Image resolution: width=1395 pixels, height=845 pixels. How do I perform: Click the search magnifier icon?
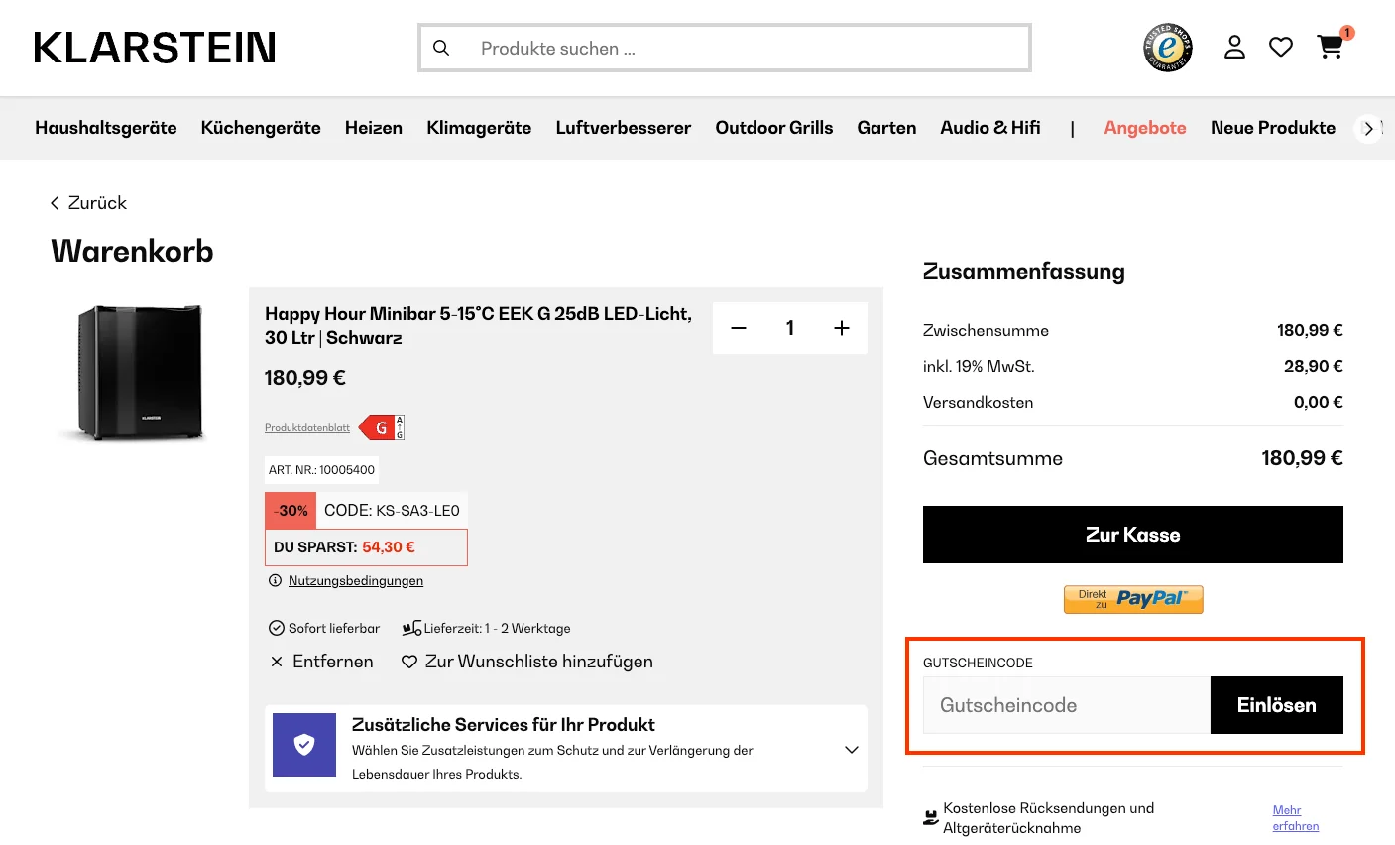coord(441,47)
